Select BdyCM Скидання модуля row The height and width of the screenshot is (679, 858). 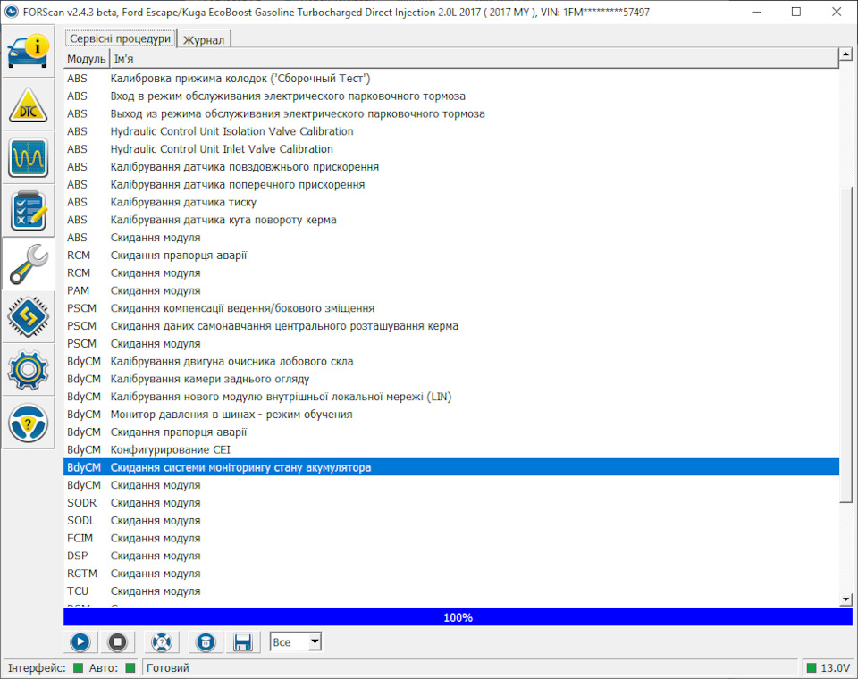tap(451, 485)
